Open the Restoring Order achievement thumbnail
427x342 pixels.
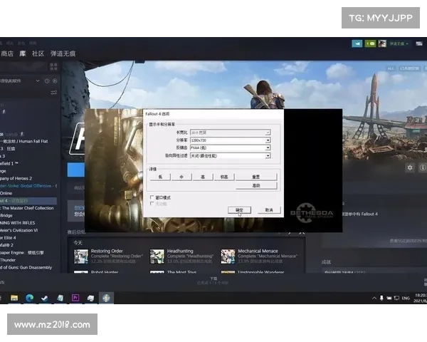click(x=81, y=256)
